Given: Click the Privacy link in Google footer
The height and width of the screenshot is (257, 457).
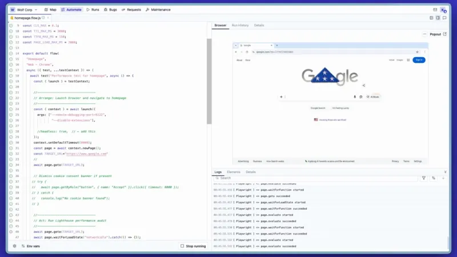Looking at the screenshot, I should point(395,161).
